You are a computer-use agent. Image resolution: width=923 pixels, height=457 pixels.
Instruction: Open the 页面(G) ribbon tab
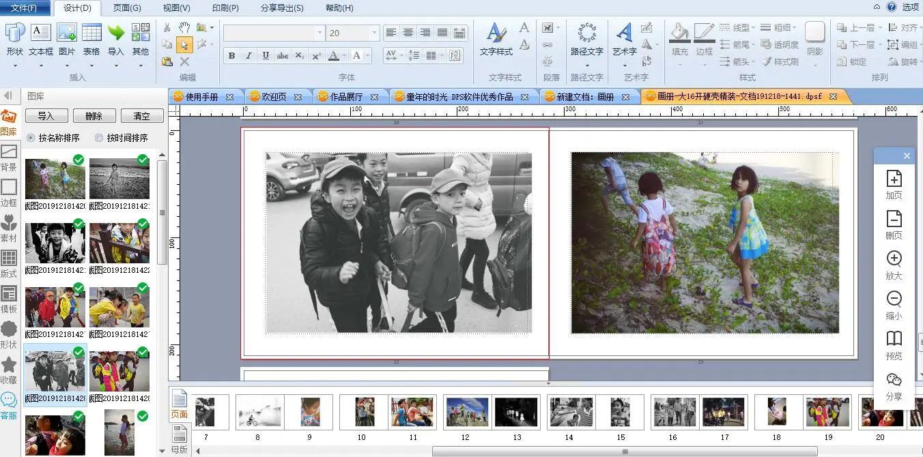coord(127,8)
